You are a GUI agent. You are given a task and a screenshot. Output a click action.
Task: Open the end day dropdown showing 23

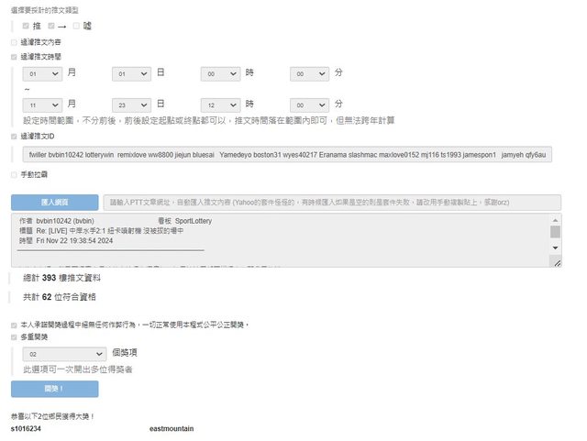pos(132,105)
